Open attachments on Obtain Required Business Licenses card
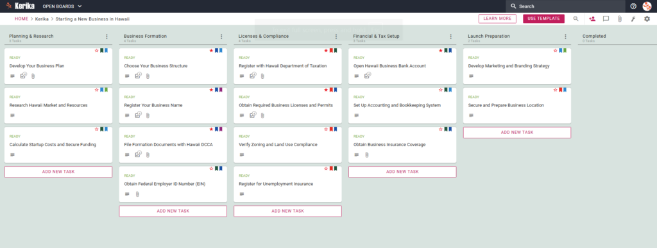 [x=262, y=115]
